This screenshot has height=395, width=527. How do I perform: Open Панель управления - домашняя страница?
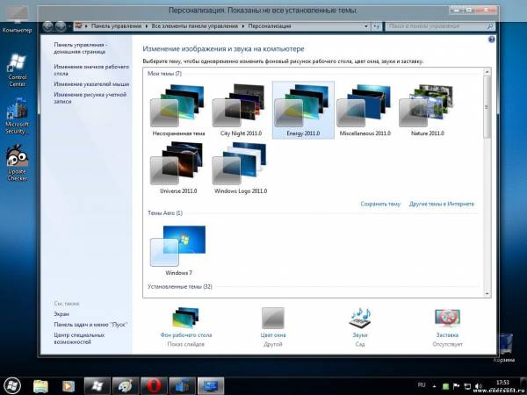coord(80,48)
